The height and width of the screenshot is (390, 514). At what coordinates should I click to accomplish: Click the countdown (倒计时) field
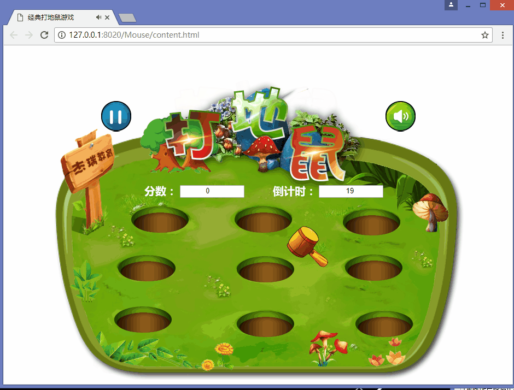coord(351,191)
